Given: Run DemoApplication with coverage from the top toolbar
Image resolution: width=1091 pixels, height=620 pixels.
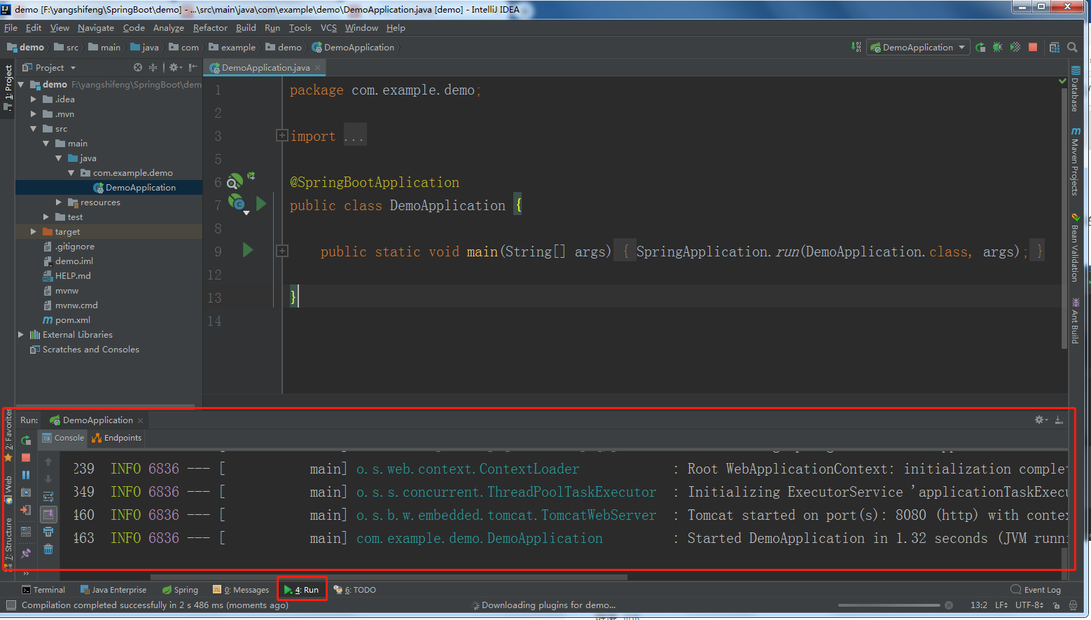Looking at the screenshot, I should tap(1015, 47).
